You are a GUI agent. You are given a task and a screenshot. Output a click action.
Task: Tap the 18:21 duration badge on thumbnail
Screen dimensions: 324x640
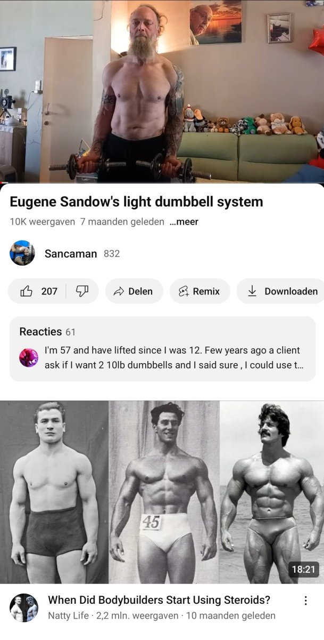pos(304,570)
